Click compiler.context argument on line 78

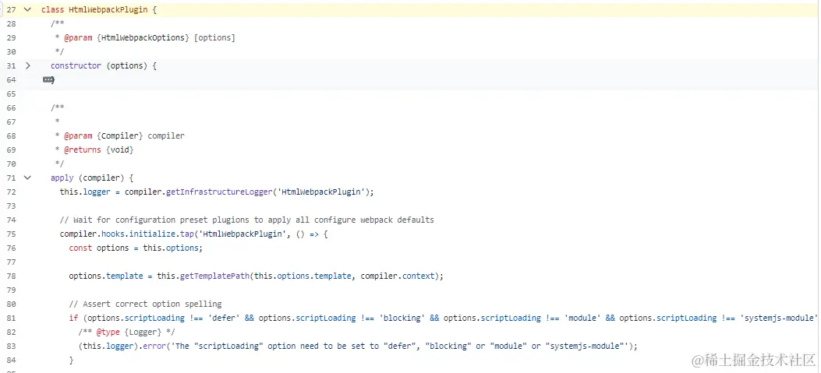[x=398, y=276]
